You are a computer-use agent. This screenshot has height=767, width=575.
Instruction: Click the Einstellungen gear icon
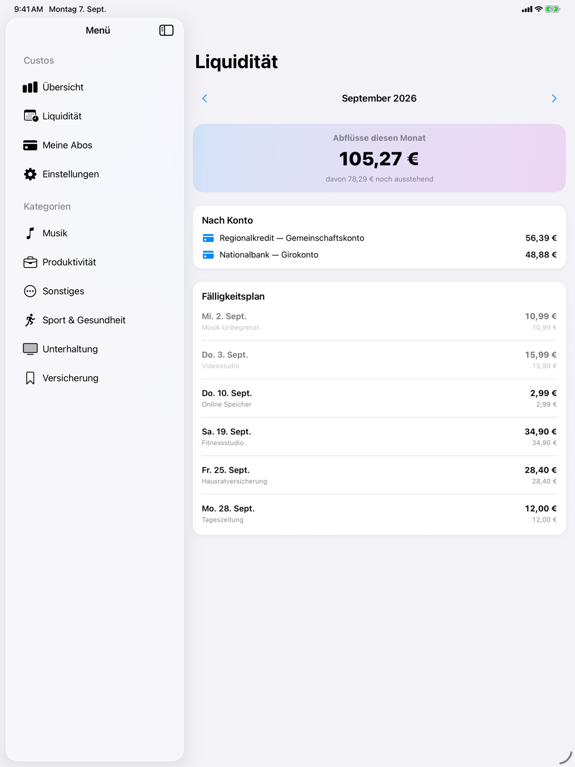click(30, 174)
